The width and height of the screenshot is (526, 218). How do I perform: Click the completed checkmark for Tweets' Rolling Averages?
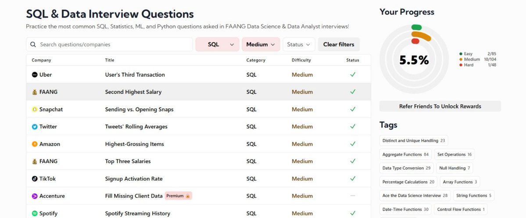353,126
